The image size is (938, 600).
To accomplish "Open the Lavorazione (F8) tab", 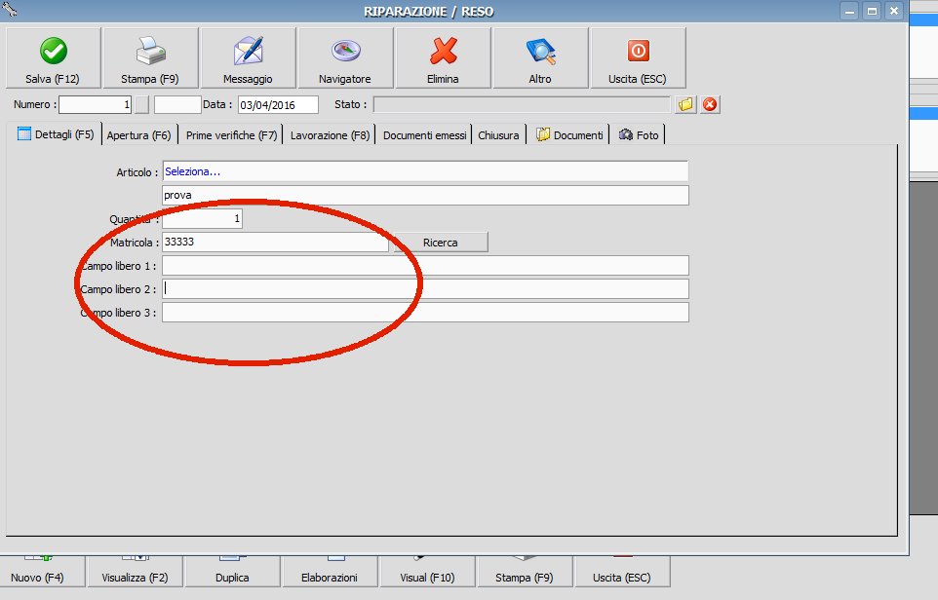I will [x=330, y=135].
